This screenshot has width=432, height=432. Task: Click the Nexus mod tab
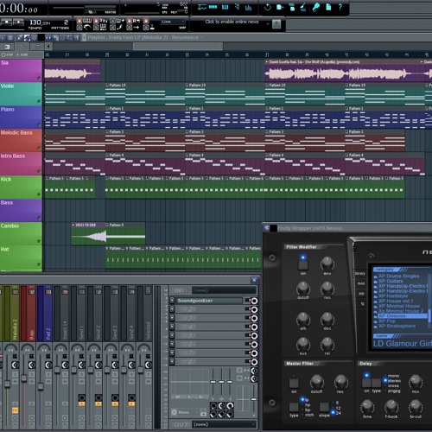click(361, 283)
